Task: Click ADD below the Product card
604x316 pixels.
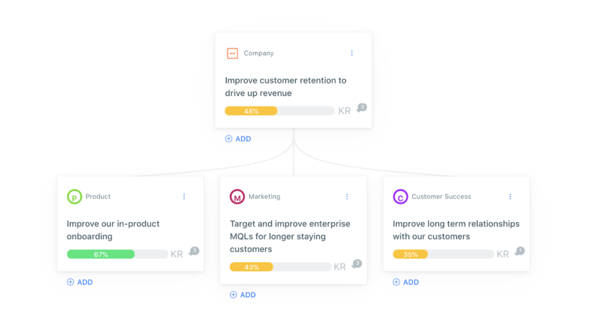Action: (x=80, y=282)
